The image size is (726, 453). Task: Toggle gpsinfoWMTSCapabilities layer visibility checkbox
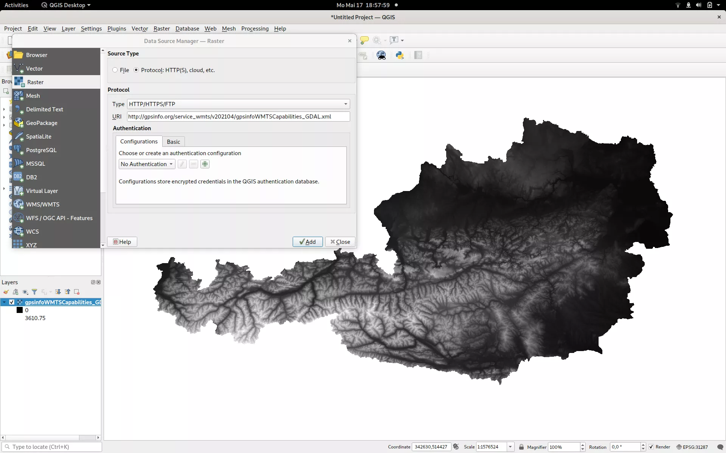pos(12,302)
